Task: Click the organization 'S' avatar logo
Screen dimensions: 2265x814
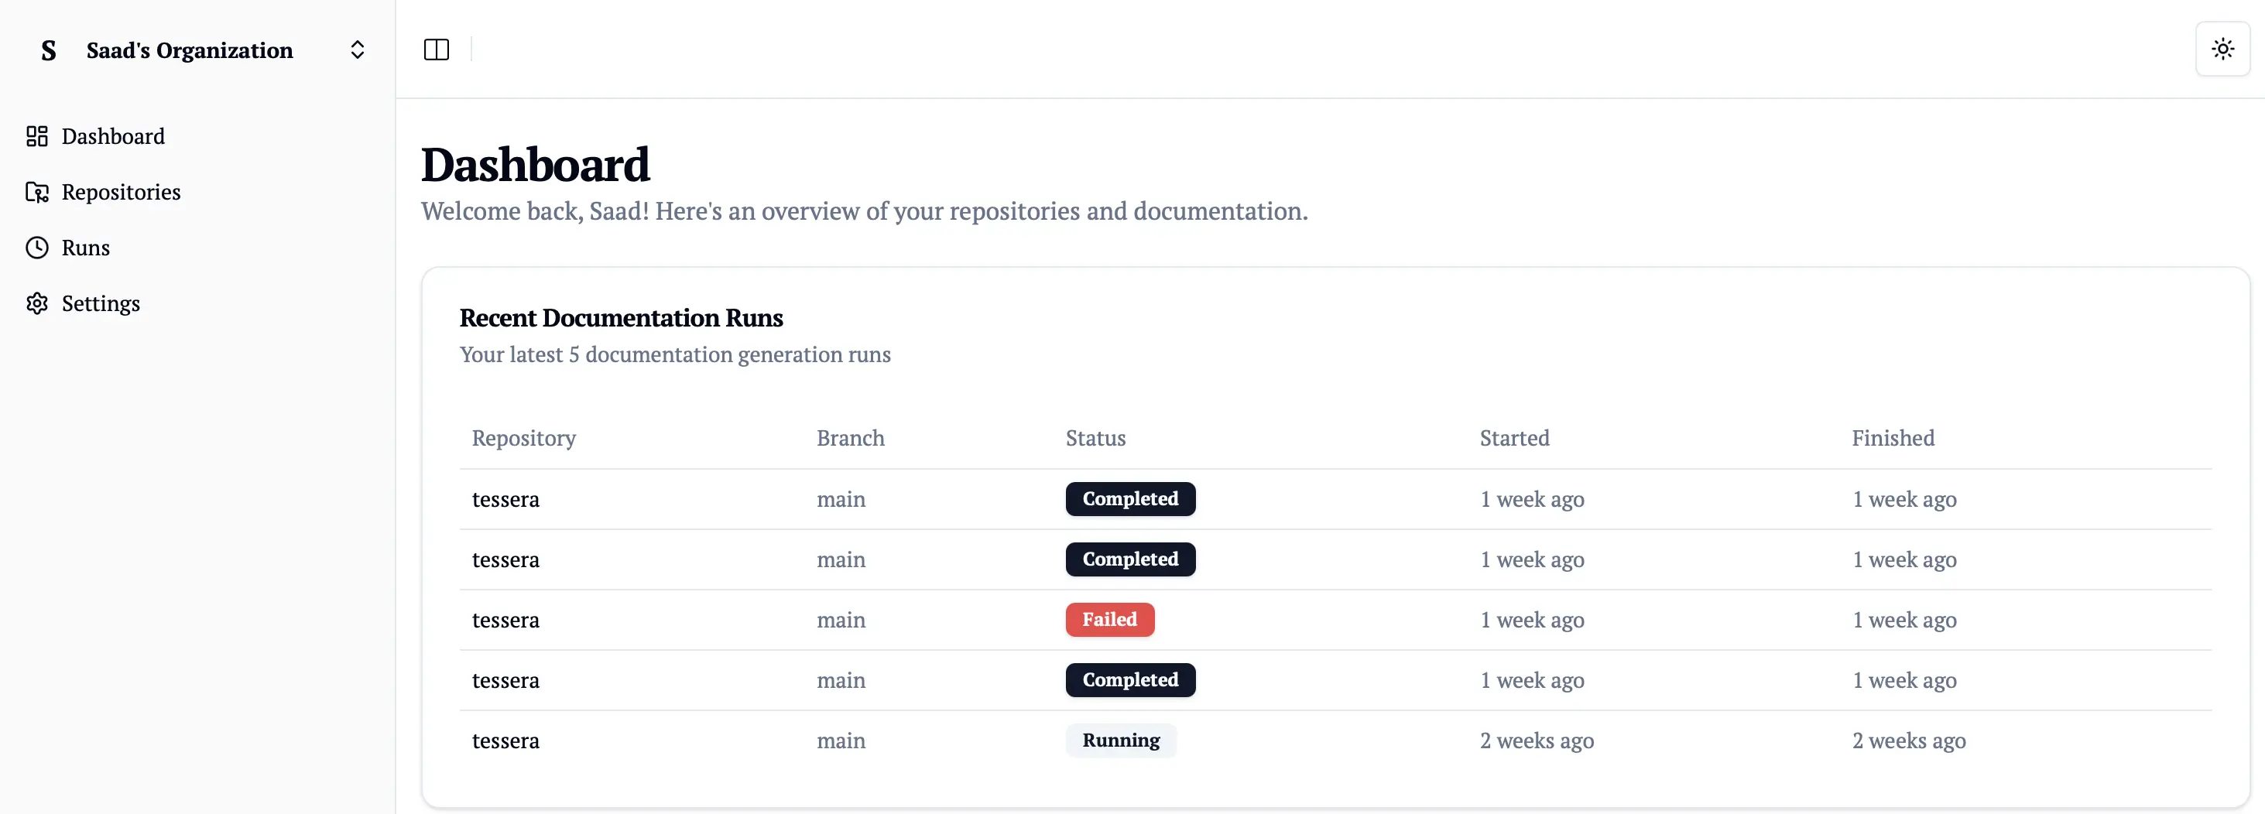Action: (x=48, y=51)
